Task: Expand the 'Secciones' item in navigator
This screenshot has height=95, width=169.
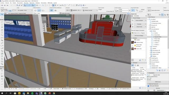Action: tap(150, 46)
